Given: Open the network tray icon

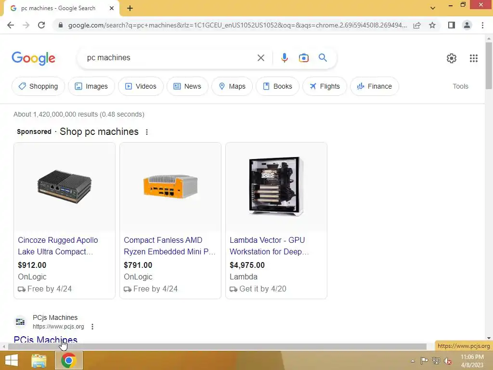Looking at the screenshot, I should (x=436, y=361).
